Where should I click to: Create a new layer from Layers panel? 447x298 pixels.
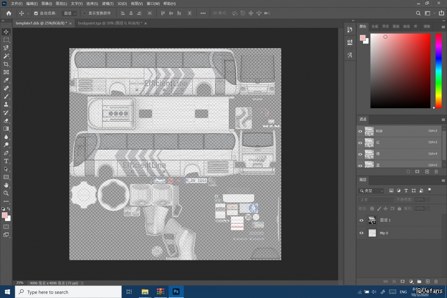(x=427, y=282)
